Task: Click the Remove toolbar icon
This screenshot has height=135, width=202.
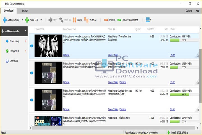Action: click(x=106, y=20)
